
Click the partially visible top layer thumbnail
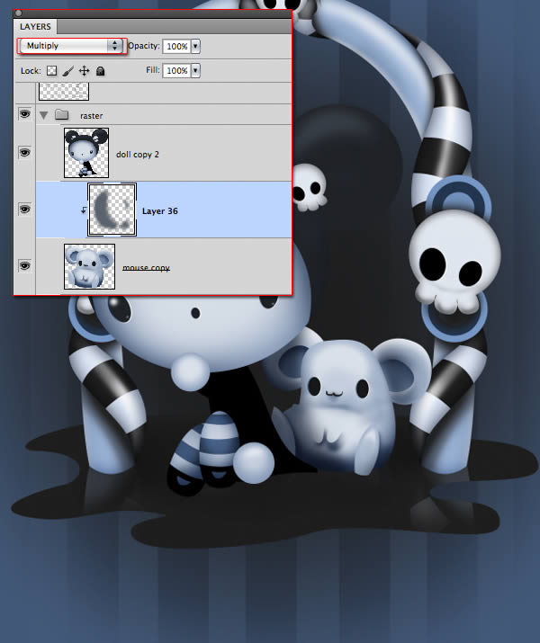coord(64,91)
